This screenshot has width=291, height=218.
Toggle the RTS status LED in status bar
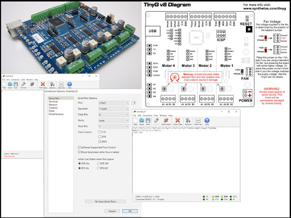213,197
